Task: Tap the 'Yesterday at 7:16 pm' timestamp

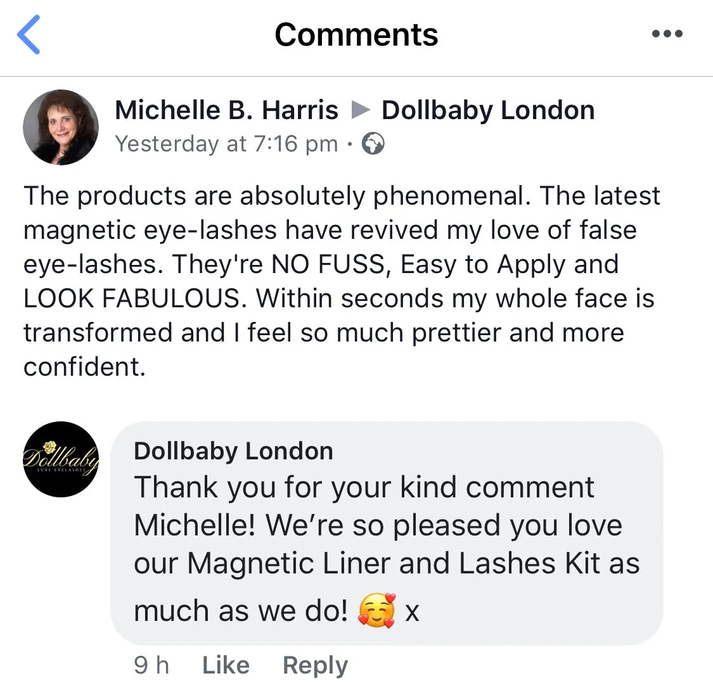Action: click(x=226, y=144)
